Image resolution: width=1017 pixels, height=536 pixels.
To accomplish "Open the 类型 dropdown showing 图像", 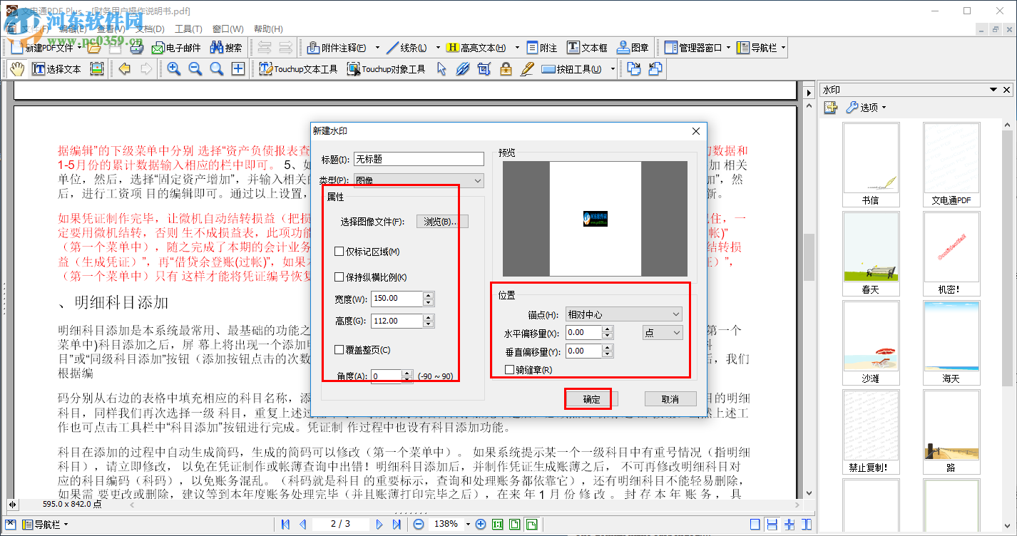I will [x=419, y=181].
